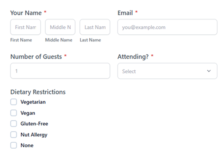Viewport: 224px width, 155px height.
Task: Click the Gluten-Free option label
Action: [34, 124]
